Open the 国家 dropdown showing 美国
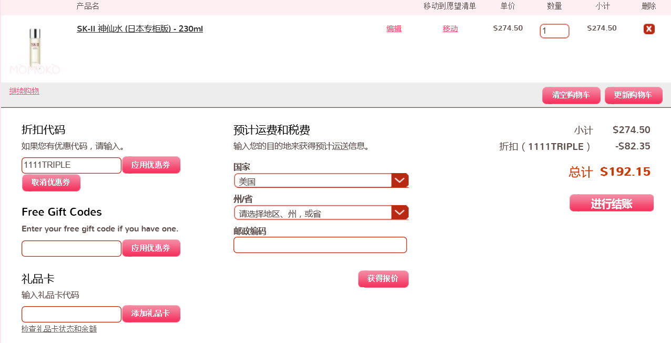The height and width of the screenshot is (343, 671). 321,181
